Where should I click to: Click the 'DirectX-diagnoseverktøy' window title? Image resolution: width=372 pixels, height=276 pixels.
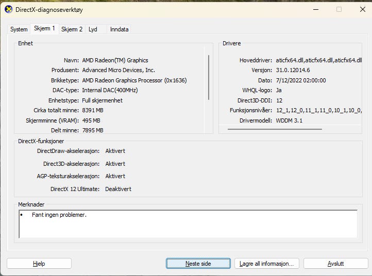[49, 10]
